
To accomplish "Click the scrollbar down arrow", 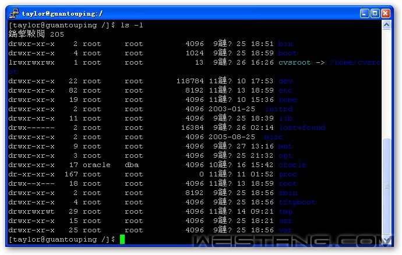I will tap(387, 239).
